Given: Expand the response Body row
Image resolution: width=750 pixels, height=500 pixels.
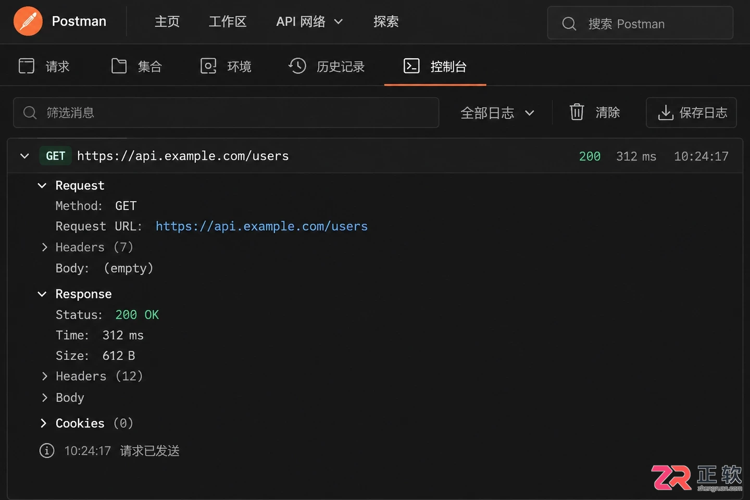Looking at the screenshot, I should (x=44, y=397).
